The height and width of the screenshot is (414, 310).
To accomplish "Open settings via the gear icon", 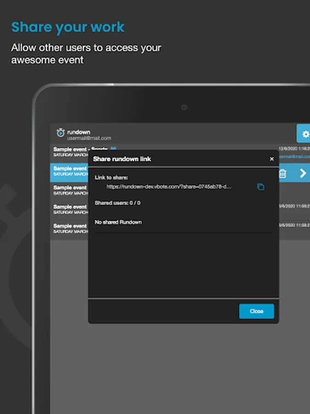I will pos(305,134).
